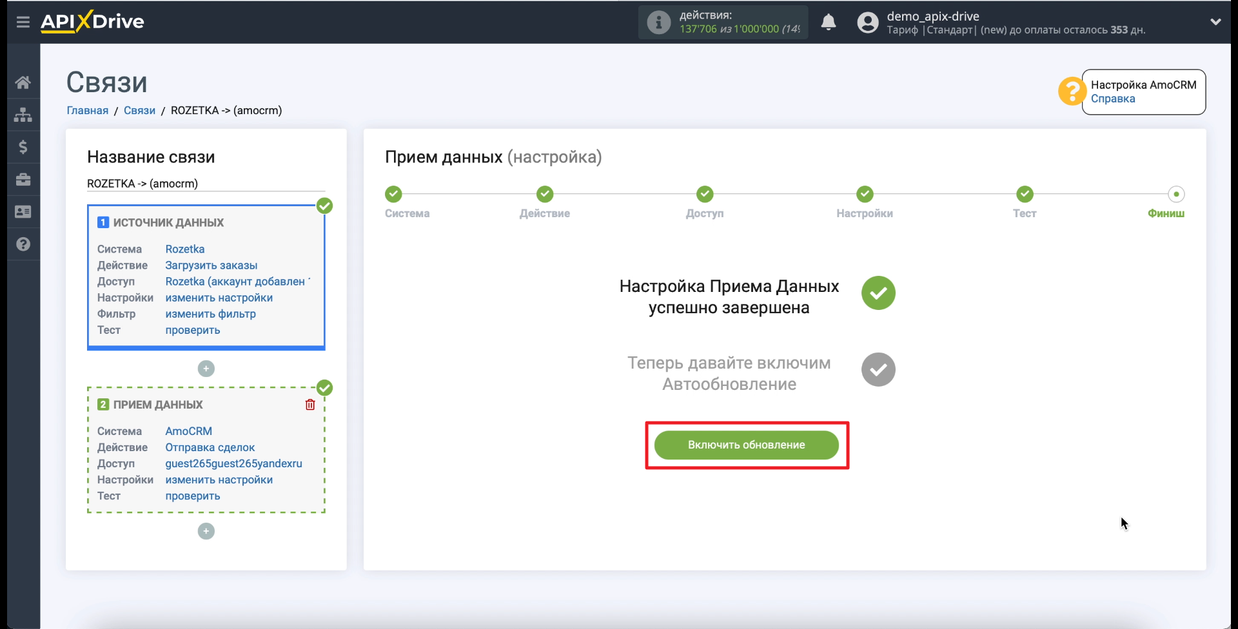The height and width of the screenshot is (629, 1238).
Task: Click the orange question mark help icon
Action: [x=1072, y=91]
